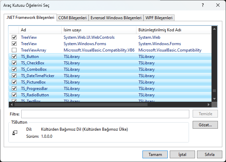Switch to the COM Bileşenleri tab

[72, 18]
